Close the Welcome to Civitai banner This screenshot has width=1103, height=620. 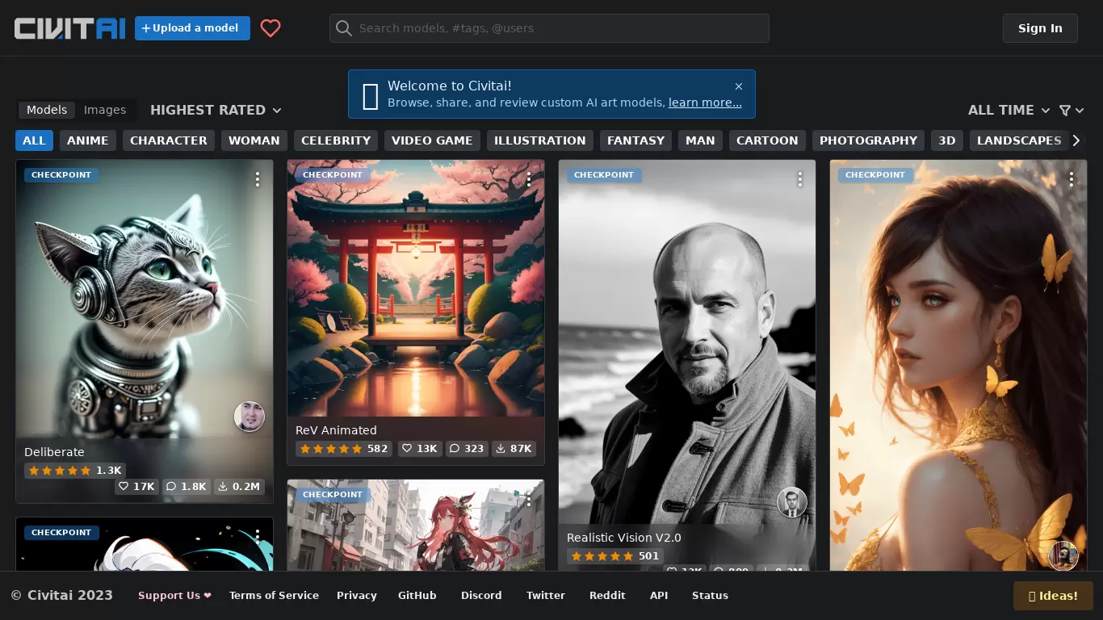click(739, 86)
